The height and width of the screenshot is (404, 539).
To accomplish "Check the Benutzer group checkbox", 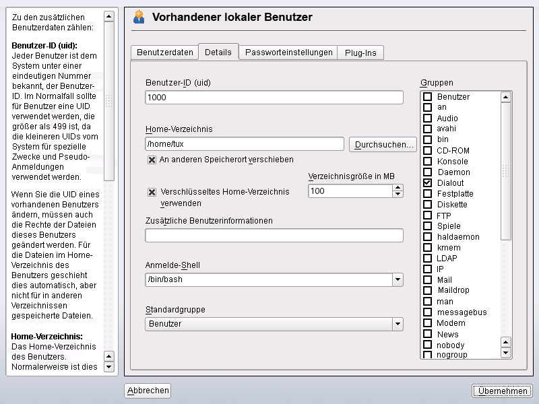I will click(x=427, y=96).
